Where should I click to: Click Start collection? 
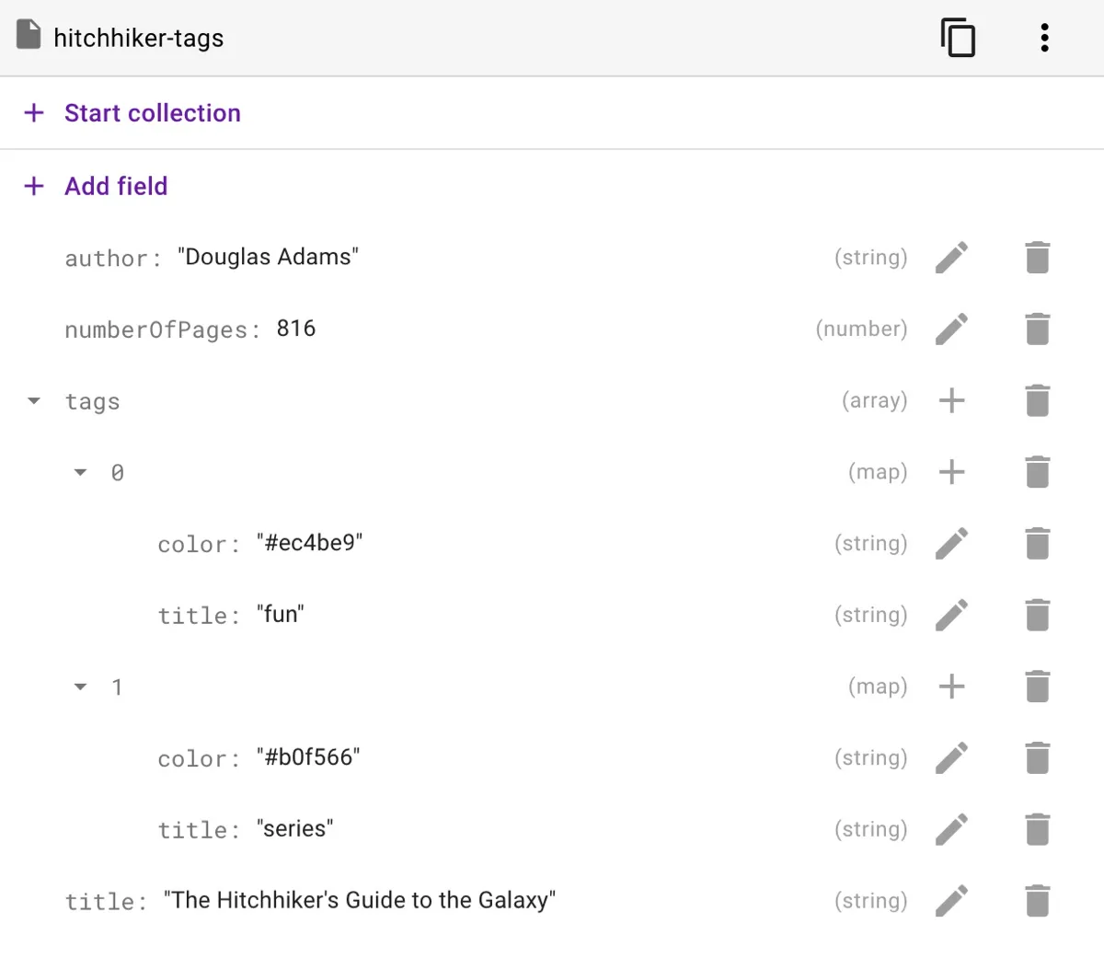[x=152, y=113]
